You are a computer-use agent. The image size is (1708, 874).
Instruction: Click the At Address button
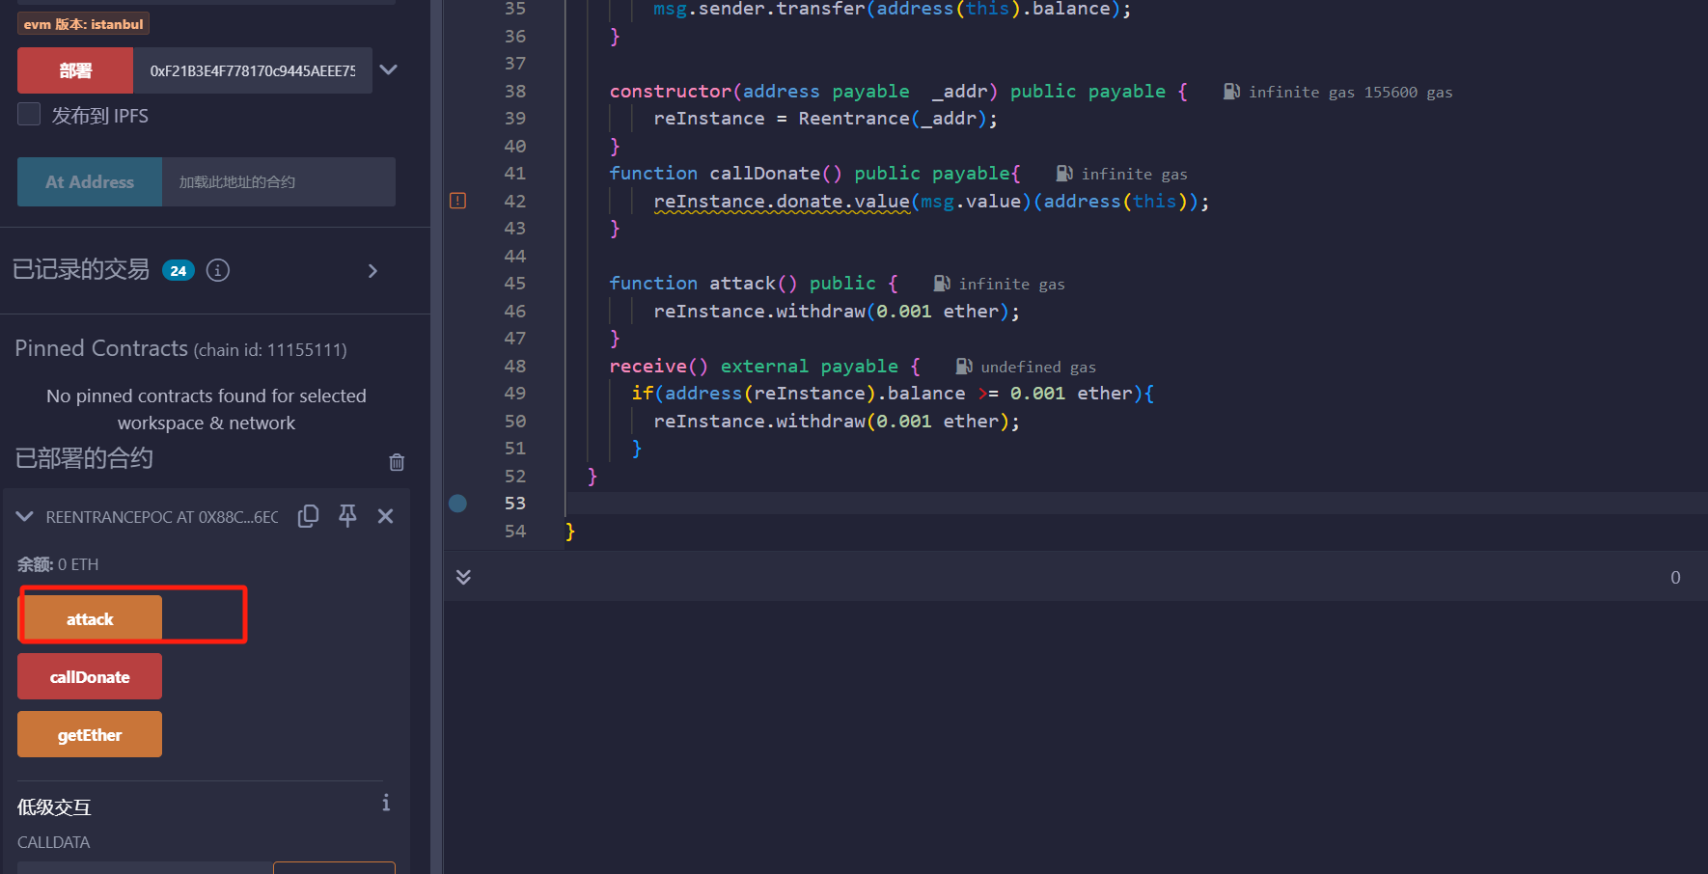point(90,181)
